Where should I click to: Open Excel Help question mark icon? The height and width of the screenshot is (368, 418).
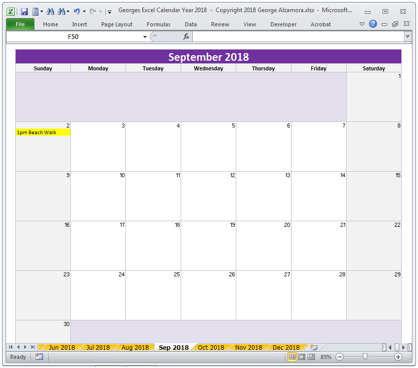373,24
